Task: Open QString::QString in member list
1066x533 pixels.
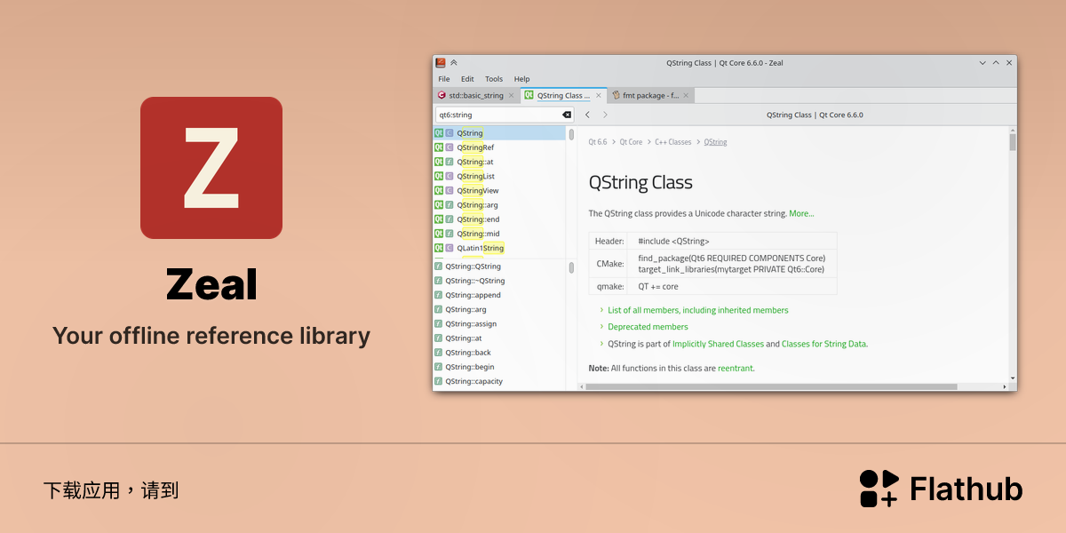Action: point(473,266)
